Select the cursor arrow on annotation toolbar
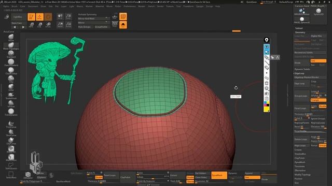Image resolution: width=332 pixels, height=186 pixels. tap(267, 52)
